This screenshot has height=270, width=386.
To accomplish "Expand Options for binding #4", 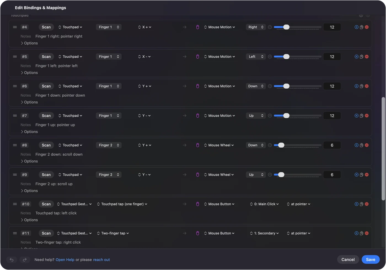I will 29,43.
